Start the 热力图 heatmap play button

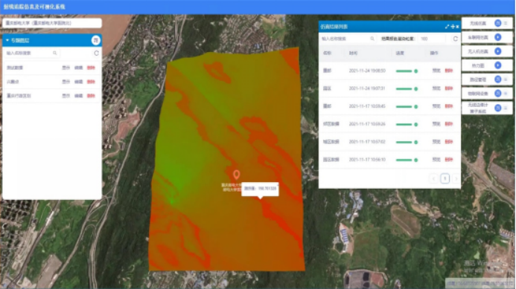coord(497,65)
